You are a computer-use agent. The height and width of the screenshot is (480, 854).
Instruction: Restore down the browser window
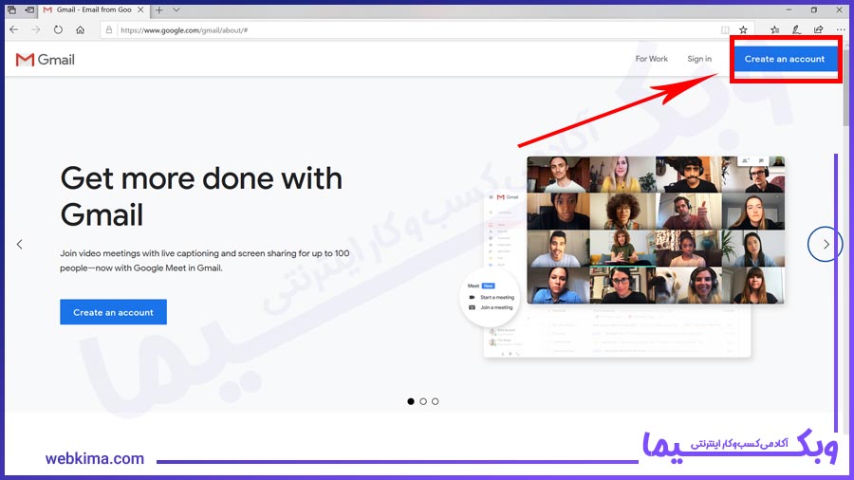814,9
